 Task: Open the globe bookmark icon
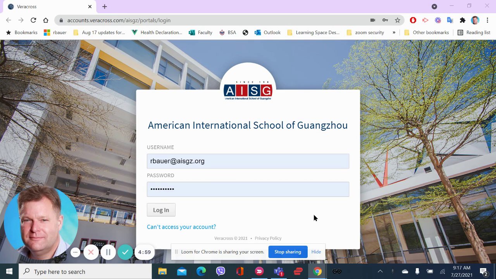pyautogui.click(x=245, y=33)
